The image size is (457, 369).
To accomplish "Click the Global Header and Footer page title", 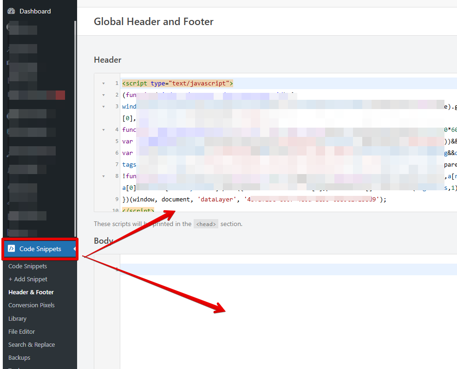I will pyautogui.click(x=154, y=21).
